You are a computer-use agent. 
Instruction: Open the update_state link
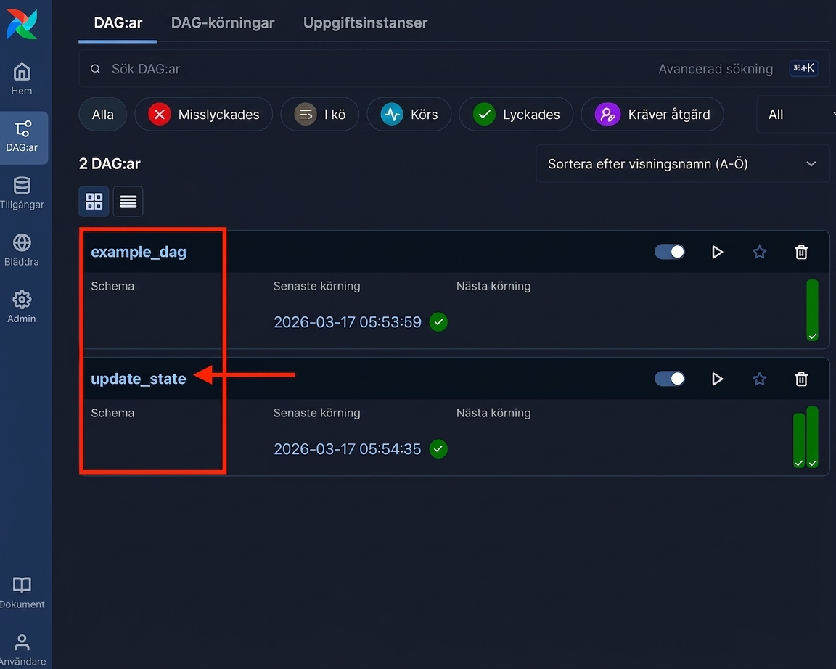(x=139, y=379)
